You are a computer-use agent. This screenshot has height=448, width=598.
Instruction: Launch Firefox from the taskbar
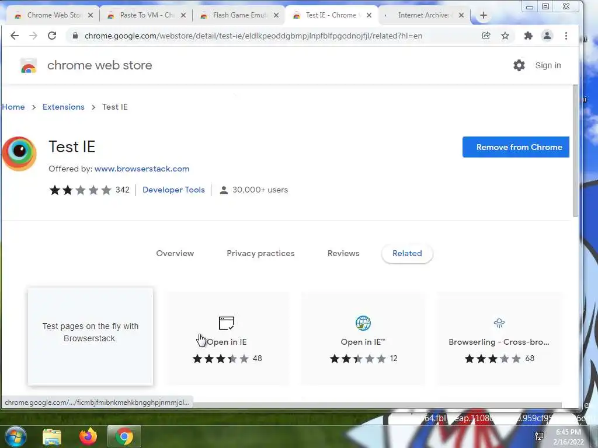point(88,436)
